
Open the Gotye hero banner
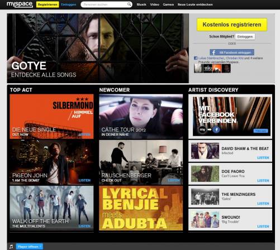[98, 48]
